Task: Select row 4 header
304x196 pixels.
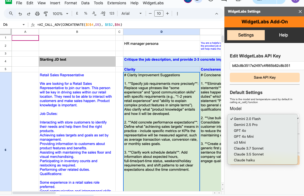Action: point(5,61)
